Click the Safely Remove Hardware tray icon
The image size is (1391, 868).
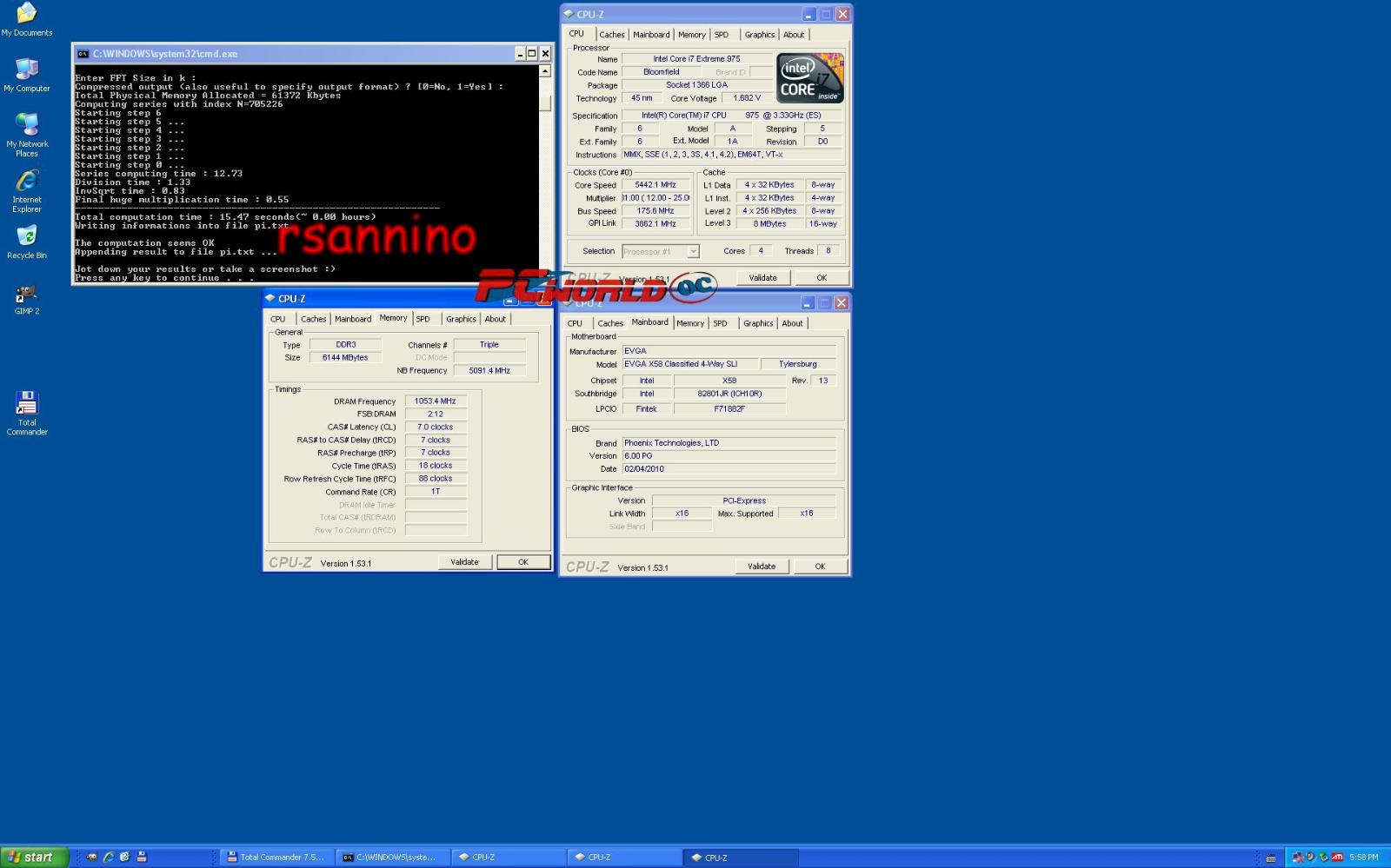(1323, 858)
